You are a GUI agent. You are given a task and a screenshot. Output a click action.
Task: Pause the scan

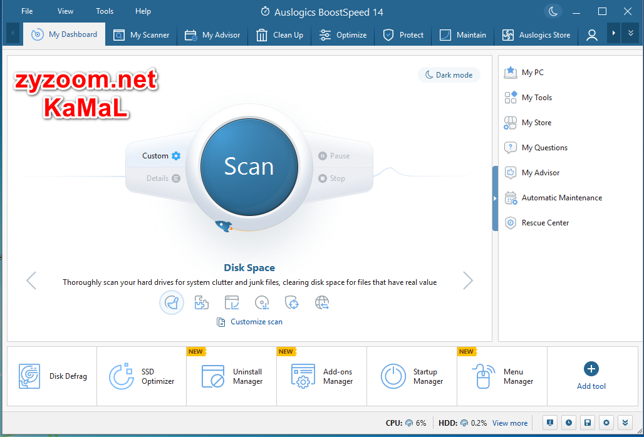(334, 156)
